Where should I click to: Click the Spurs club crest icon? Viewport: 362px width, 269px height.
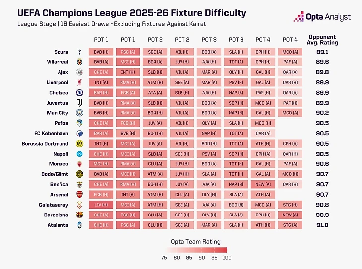click(80, 52)
